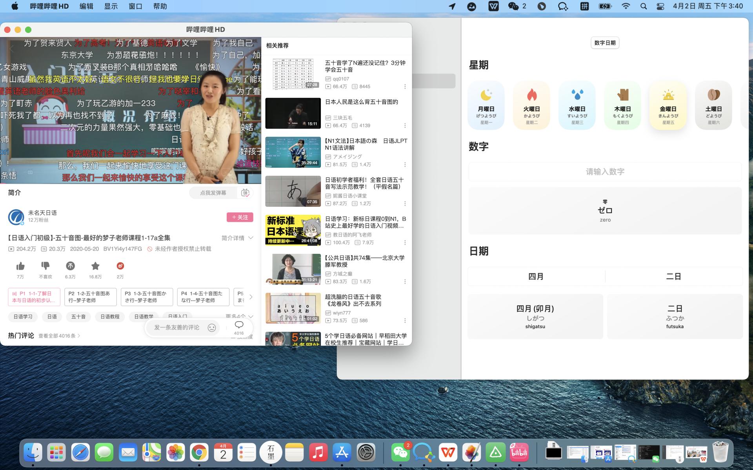The height and width of the screenshot is (470, 753).
Task: Click the comment bubble icon showing 4016
Action: pos(239,325)
